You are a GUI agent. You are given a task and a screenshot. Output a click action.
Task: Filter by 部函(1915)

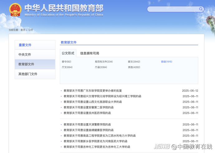point(167,62)
